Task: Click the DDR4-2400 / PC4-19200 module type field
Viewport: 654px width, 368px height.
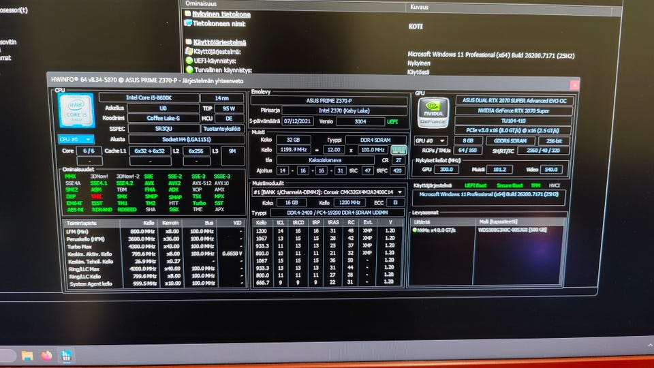Action: click(337, 213)
